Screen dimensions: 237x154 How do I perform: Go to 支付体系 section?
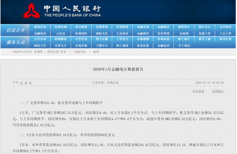[226, 27]
